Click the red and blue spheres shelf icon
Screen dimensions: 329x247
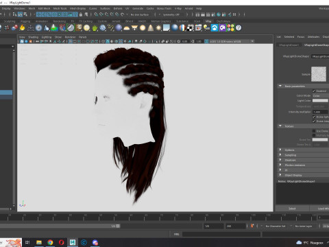tap(14, 28)
